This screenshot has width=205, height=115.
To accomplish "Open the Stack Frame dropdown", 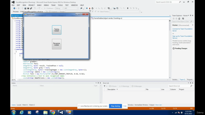I will 125,11.
